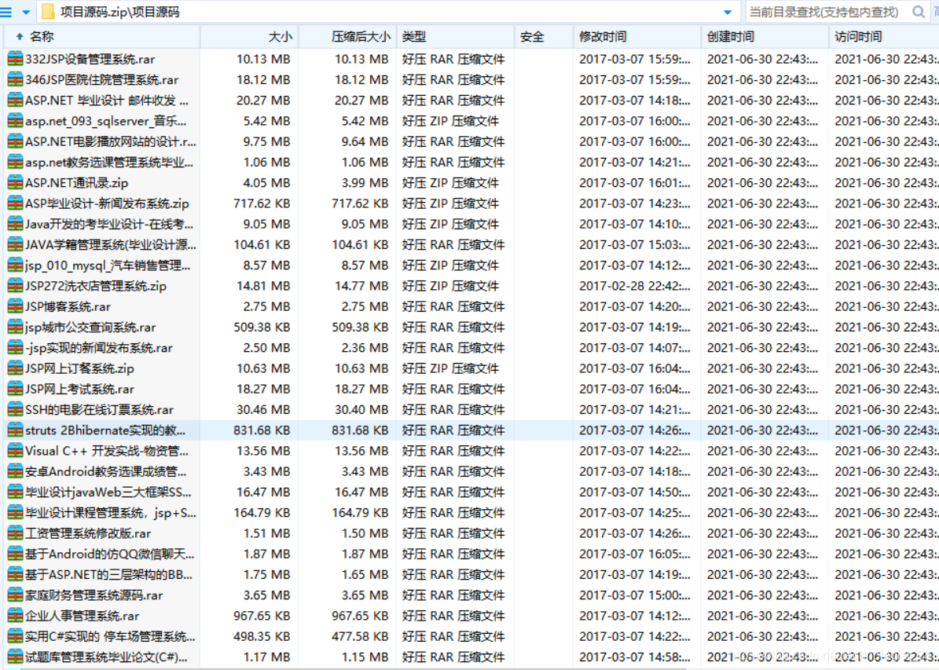
Task: Click size value 13.56 MB in 大小 column
Action: tap(263, 451)
